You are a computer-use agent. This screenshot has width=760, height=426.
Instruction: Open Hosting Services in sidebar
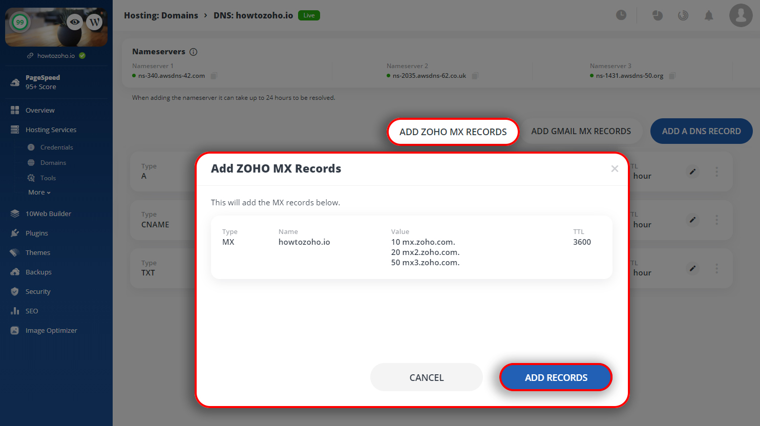pos(51,130)
